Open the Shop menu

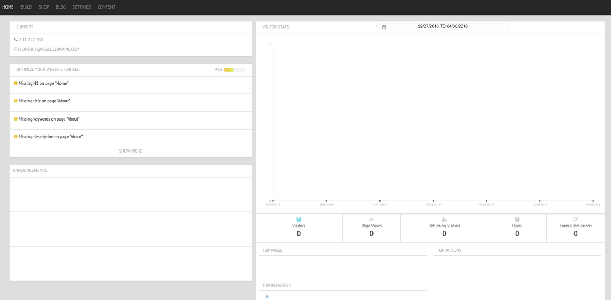click(44, 7)
